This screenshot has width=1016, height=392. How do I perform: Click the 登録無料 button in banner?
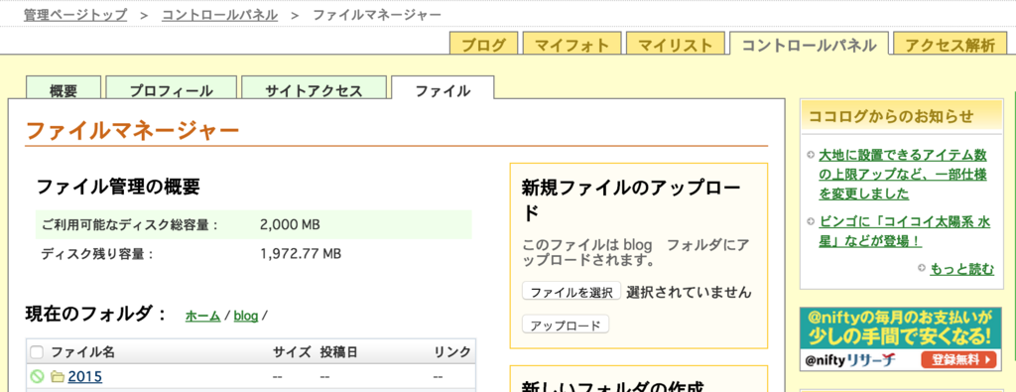click(958, 359)
